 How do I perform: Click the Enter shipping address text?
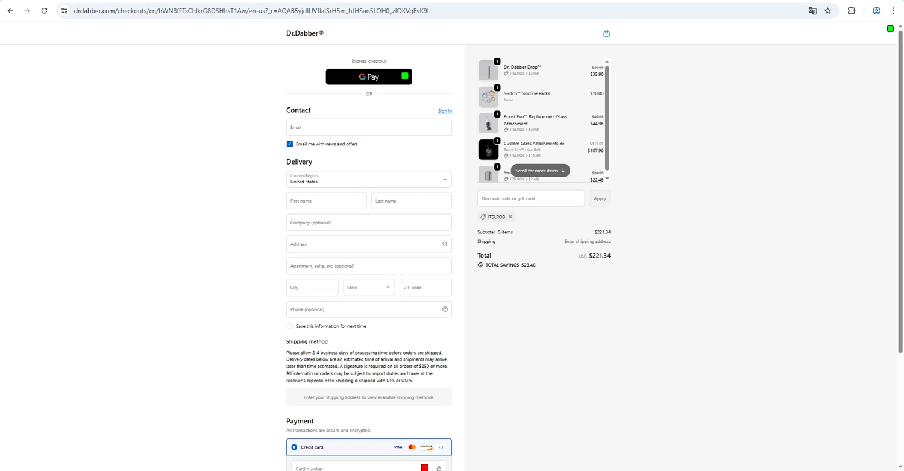pos(587,242)
